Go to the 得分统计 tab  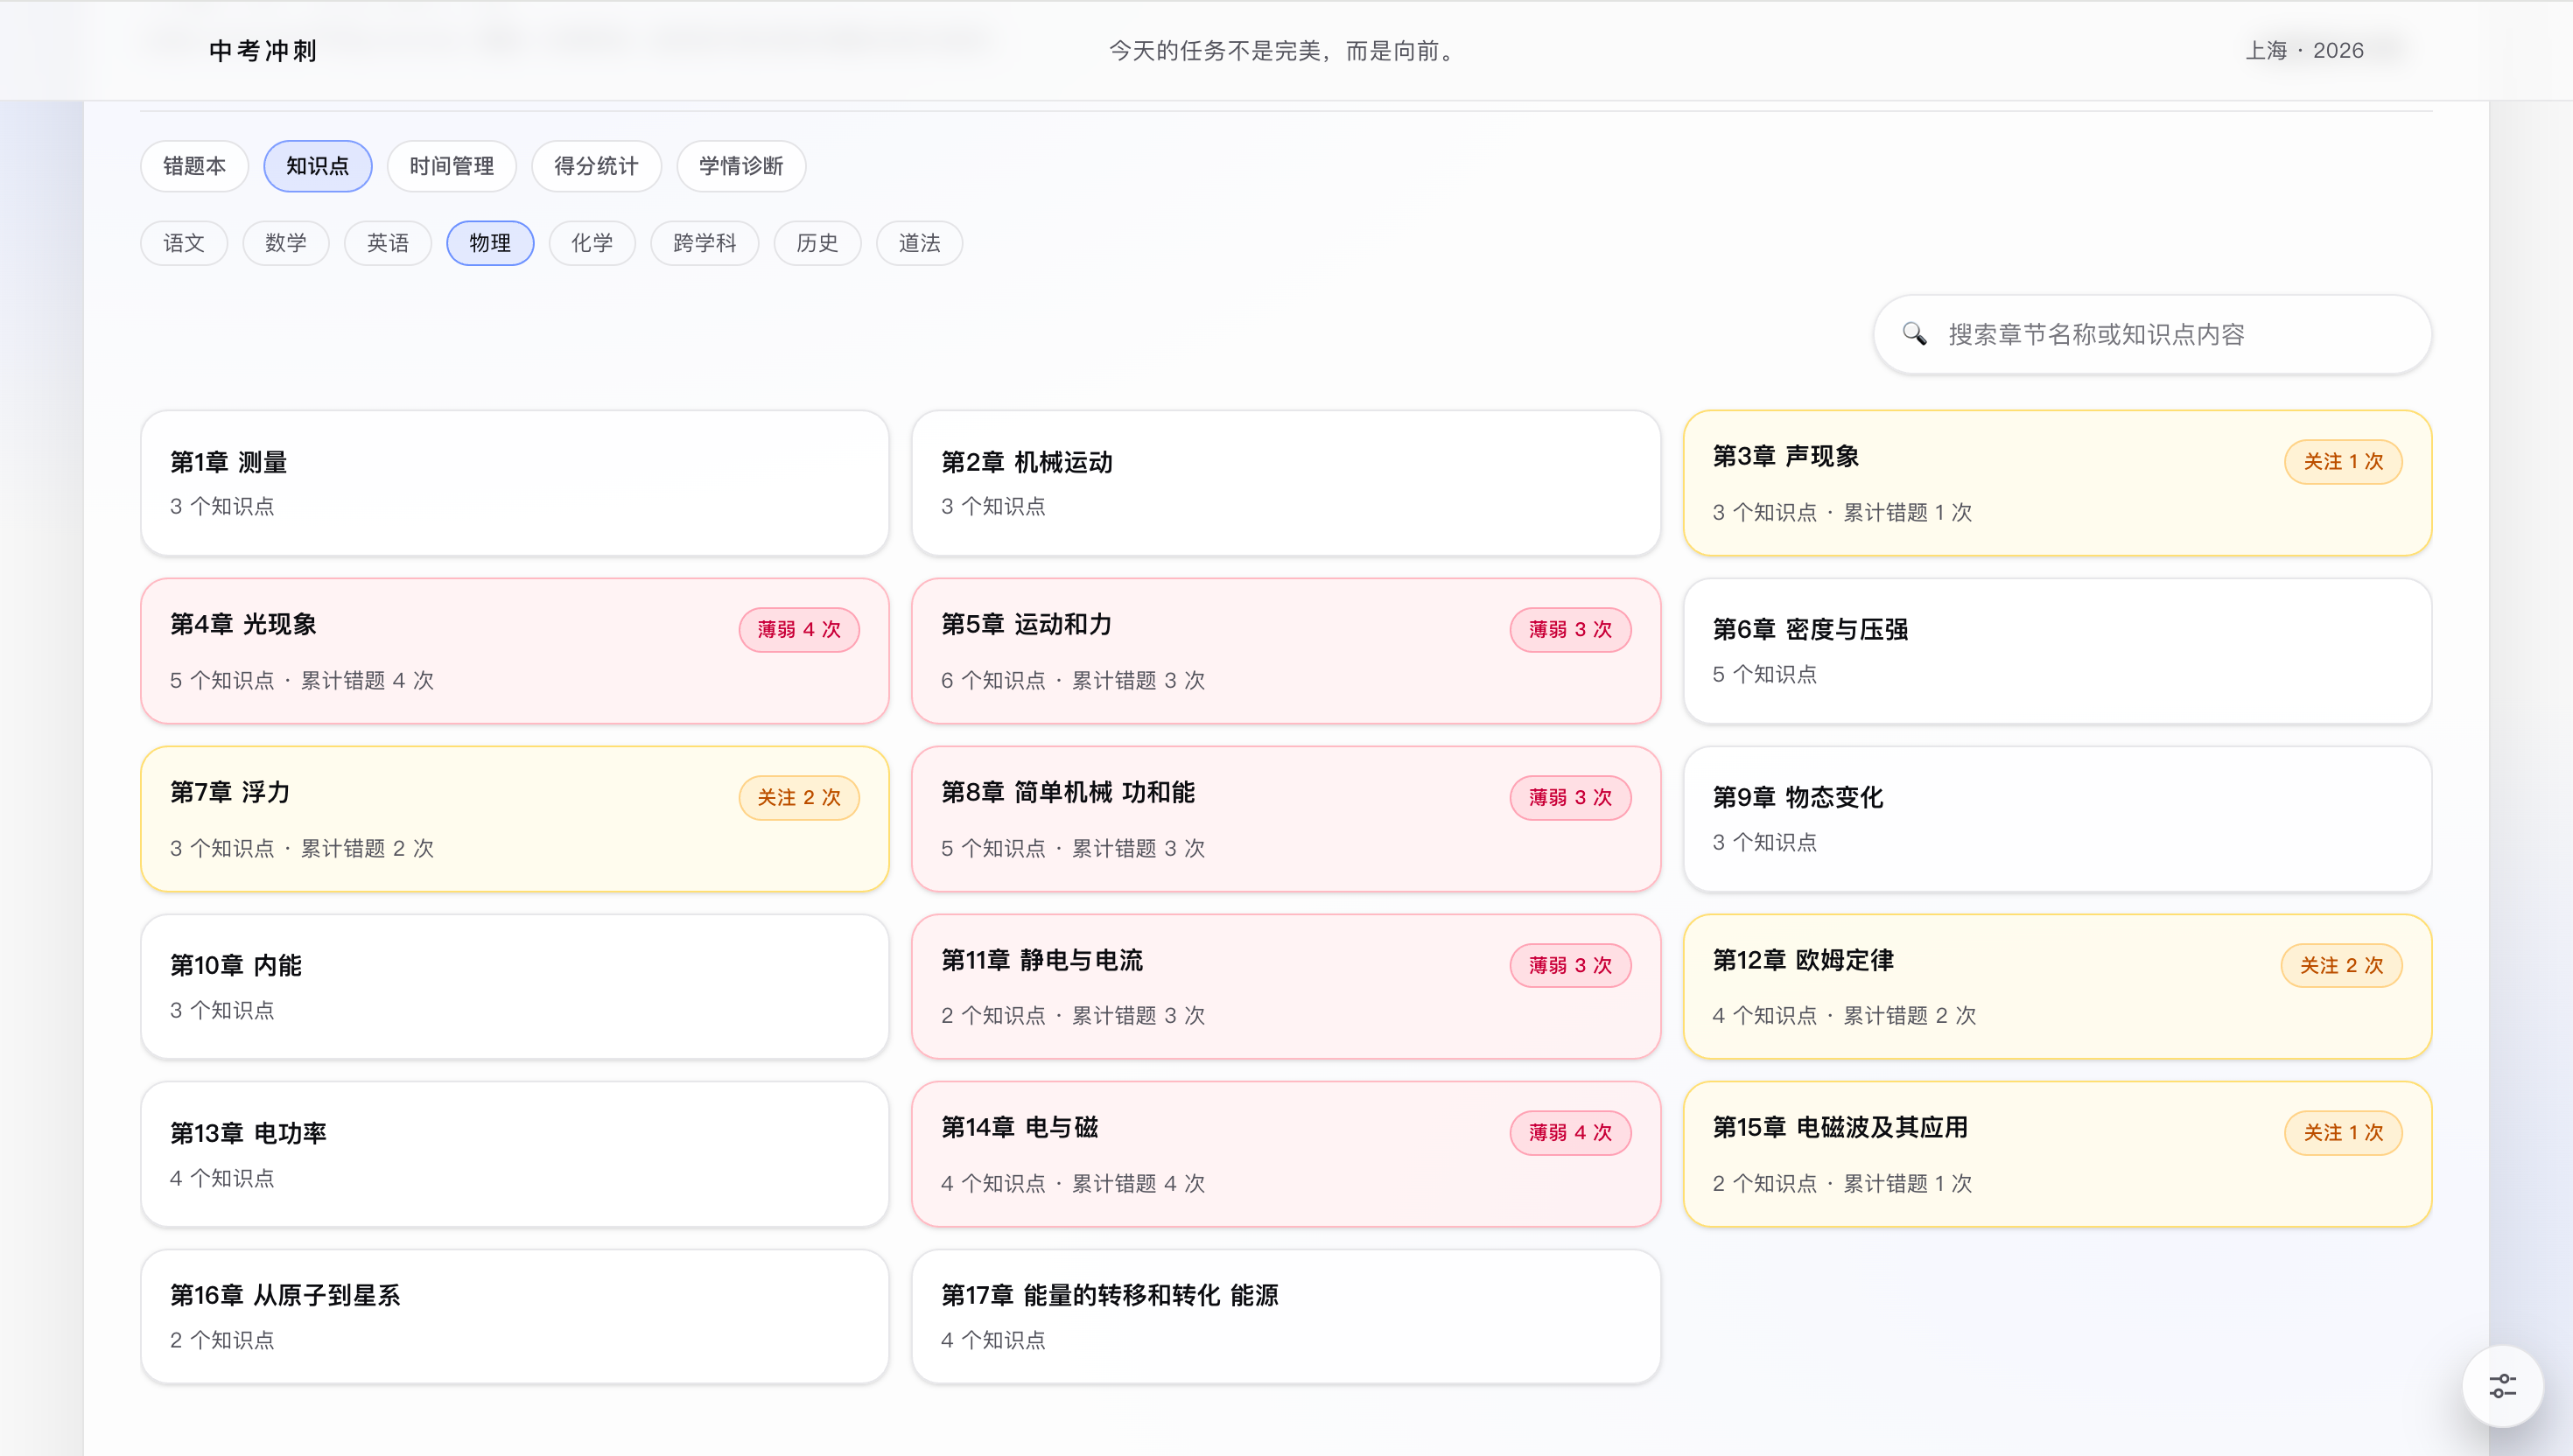596,166
